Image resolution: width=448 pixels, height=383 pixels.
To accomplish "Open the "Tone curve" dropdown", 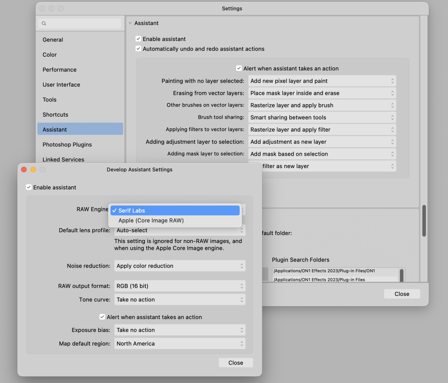I will [x=179, y=299].
